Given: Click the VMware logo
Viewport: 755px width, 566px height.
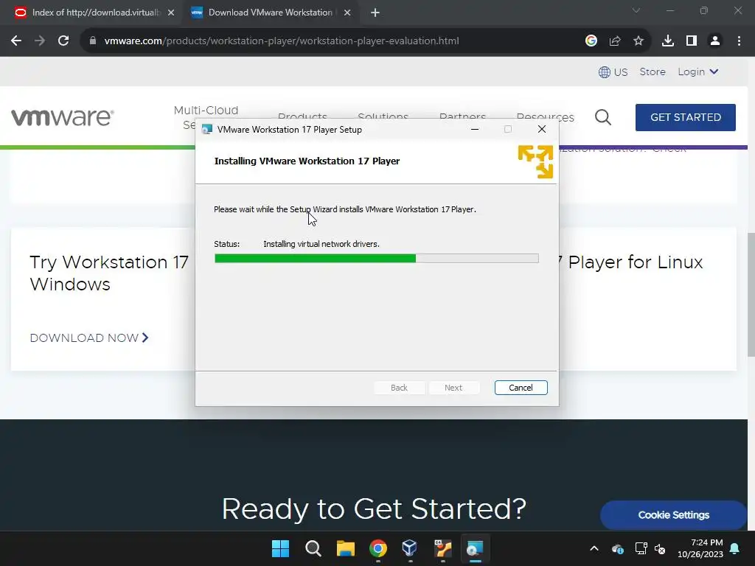Looking at the screenshot, I should point(63,117).
